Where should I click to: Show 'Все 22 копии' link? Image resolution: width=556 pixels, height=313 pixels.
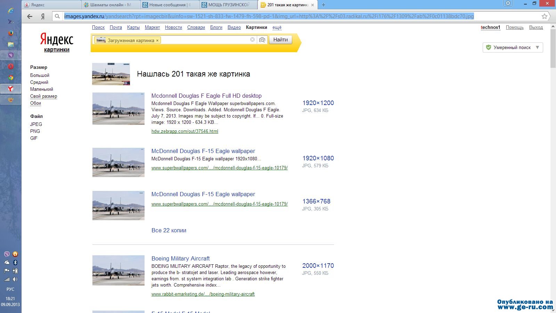169,230
